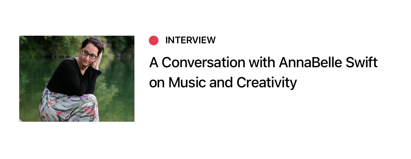Click the article thumbnail photo
Screen dimensions: 411x159
[77, 79]
